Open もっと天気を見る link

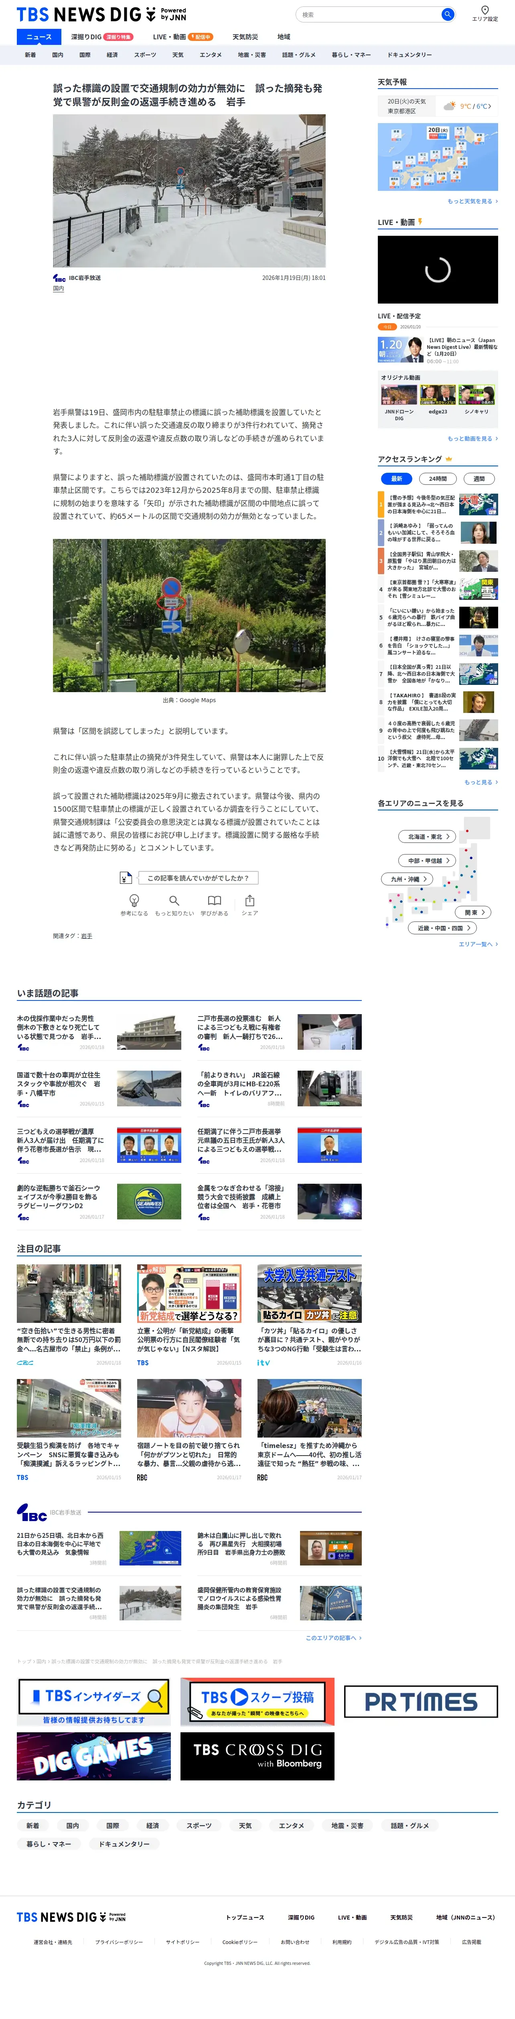[472, 201]
